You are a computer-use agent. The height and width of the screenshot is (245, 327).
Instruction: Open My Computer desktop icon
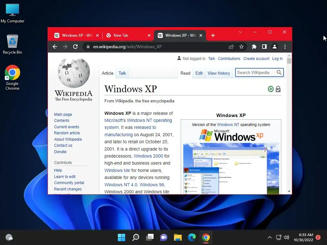(x=12, y=13)
